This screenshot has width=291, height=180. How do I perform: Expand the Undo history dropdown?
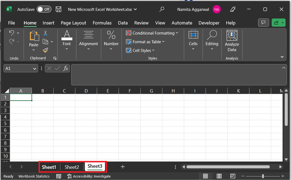click(18, 33)
